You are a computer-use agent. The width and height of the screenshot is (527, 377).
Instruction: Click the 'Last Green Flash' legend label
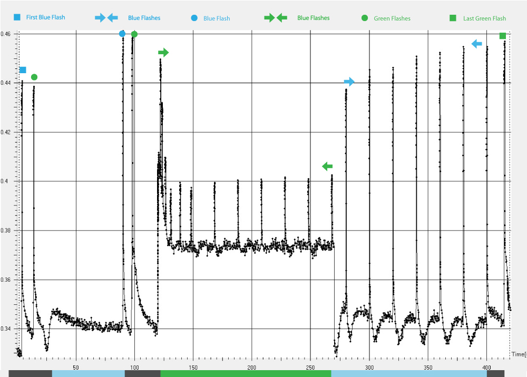[x=484, y=18]
